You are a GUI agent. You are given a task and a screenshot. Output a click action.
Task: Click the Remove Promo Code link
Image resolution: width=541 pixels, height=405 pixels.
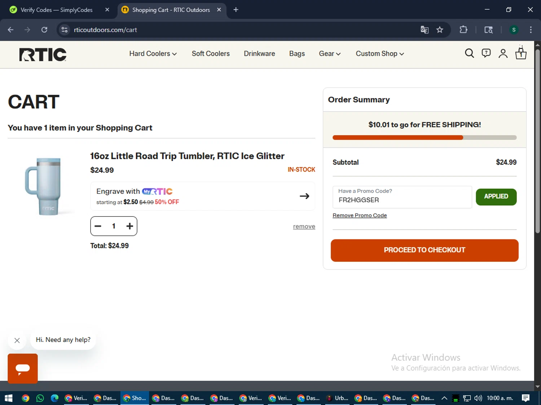point(360,215)
